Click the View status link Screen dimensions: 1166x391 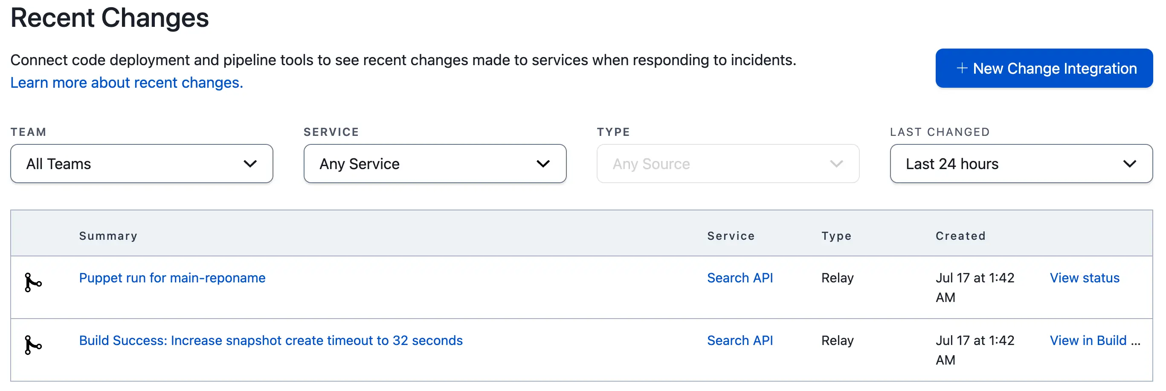pyautogui.click(x=1084, y=278)
